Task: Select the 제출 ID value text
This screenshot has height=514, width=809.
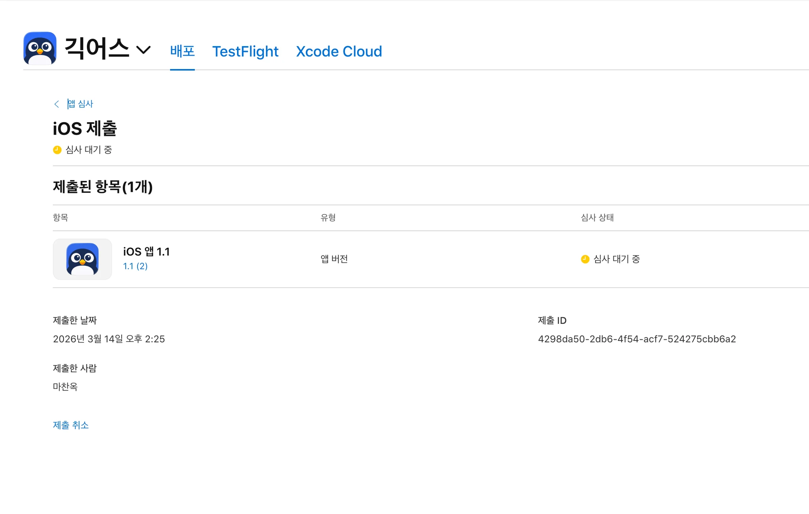Action: click(x=636, y=339)
